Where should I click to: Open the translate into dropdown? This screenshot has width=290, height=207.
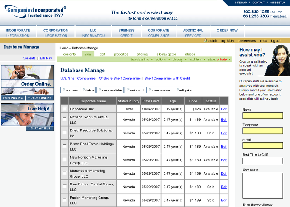[x=142, y=59]
